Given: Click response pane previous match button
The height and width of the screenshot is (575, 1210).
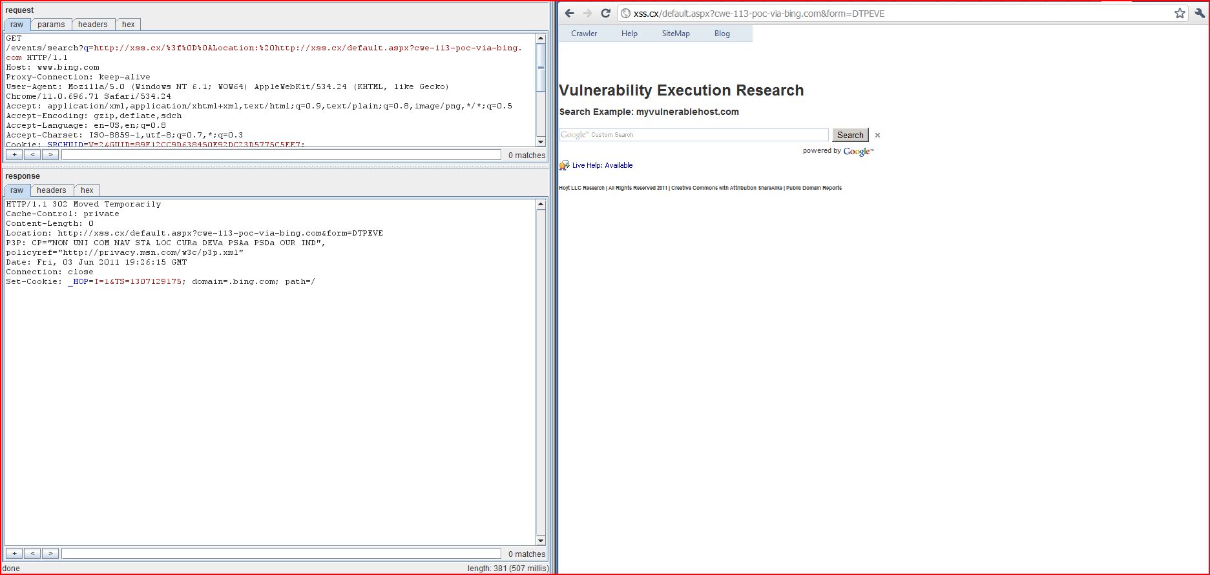Looking at the screenshot, I should [32, 554].
